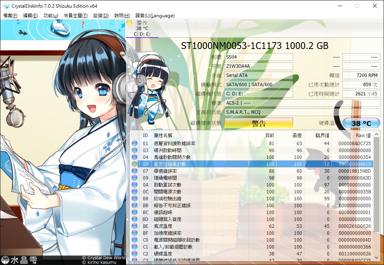Click the small chibi Shizuku character image
The image size is (384, 265).
[x=150, y=89]
